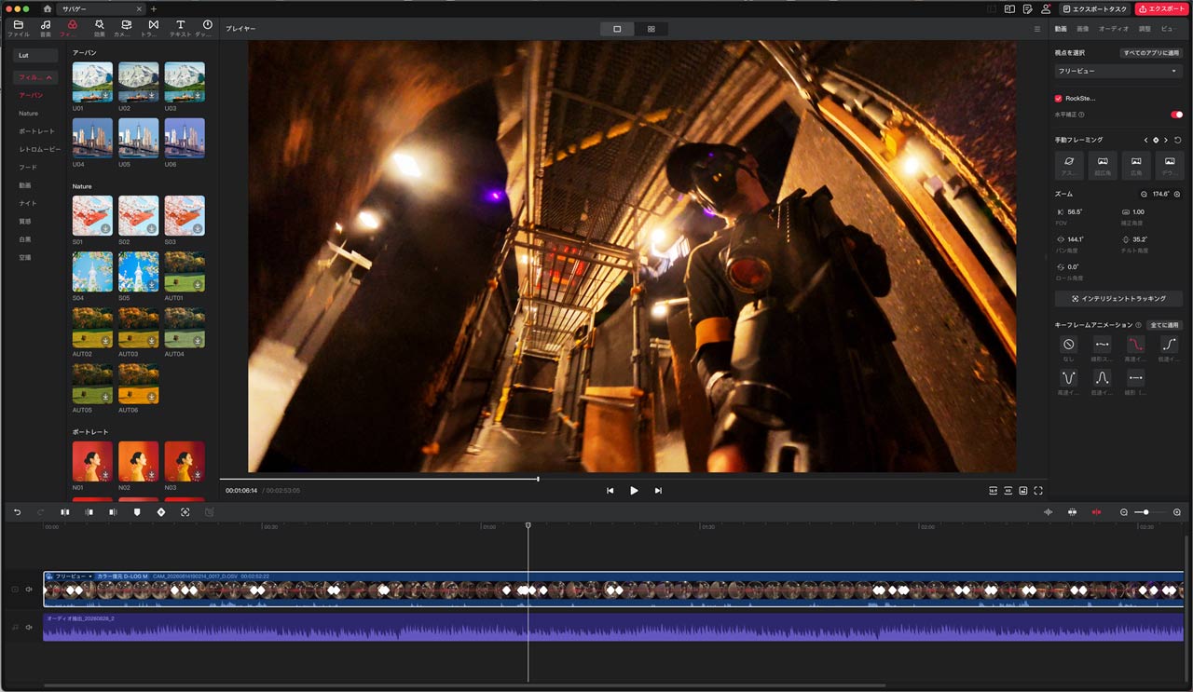Select the ナイト filter category

[x=28, y=203]
